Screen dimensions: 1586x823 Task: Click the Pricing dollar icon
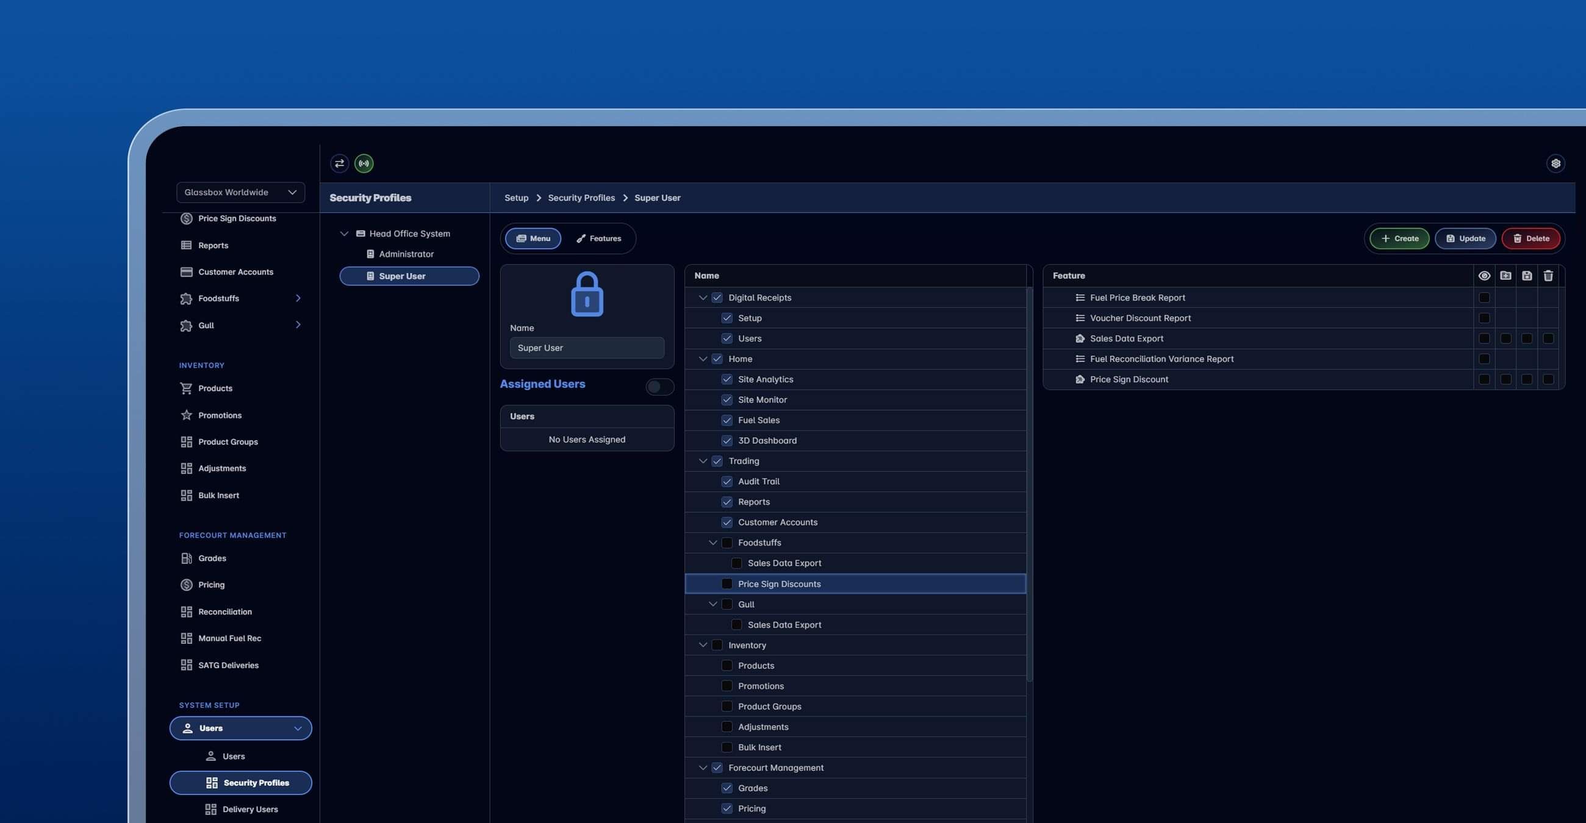click(x=186, y=585)
